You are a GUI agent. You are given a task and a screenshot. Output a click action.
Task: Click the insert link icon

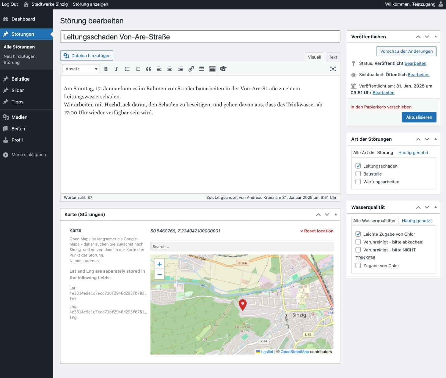[191, 69]
